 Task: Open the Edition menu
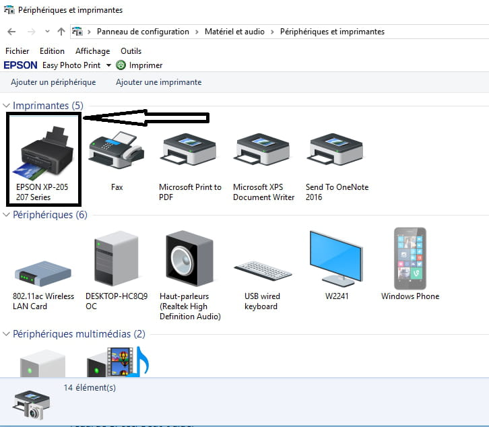(x=52, y=51)
